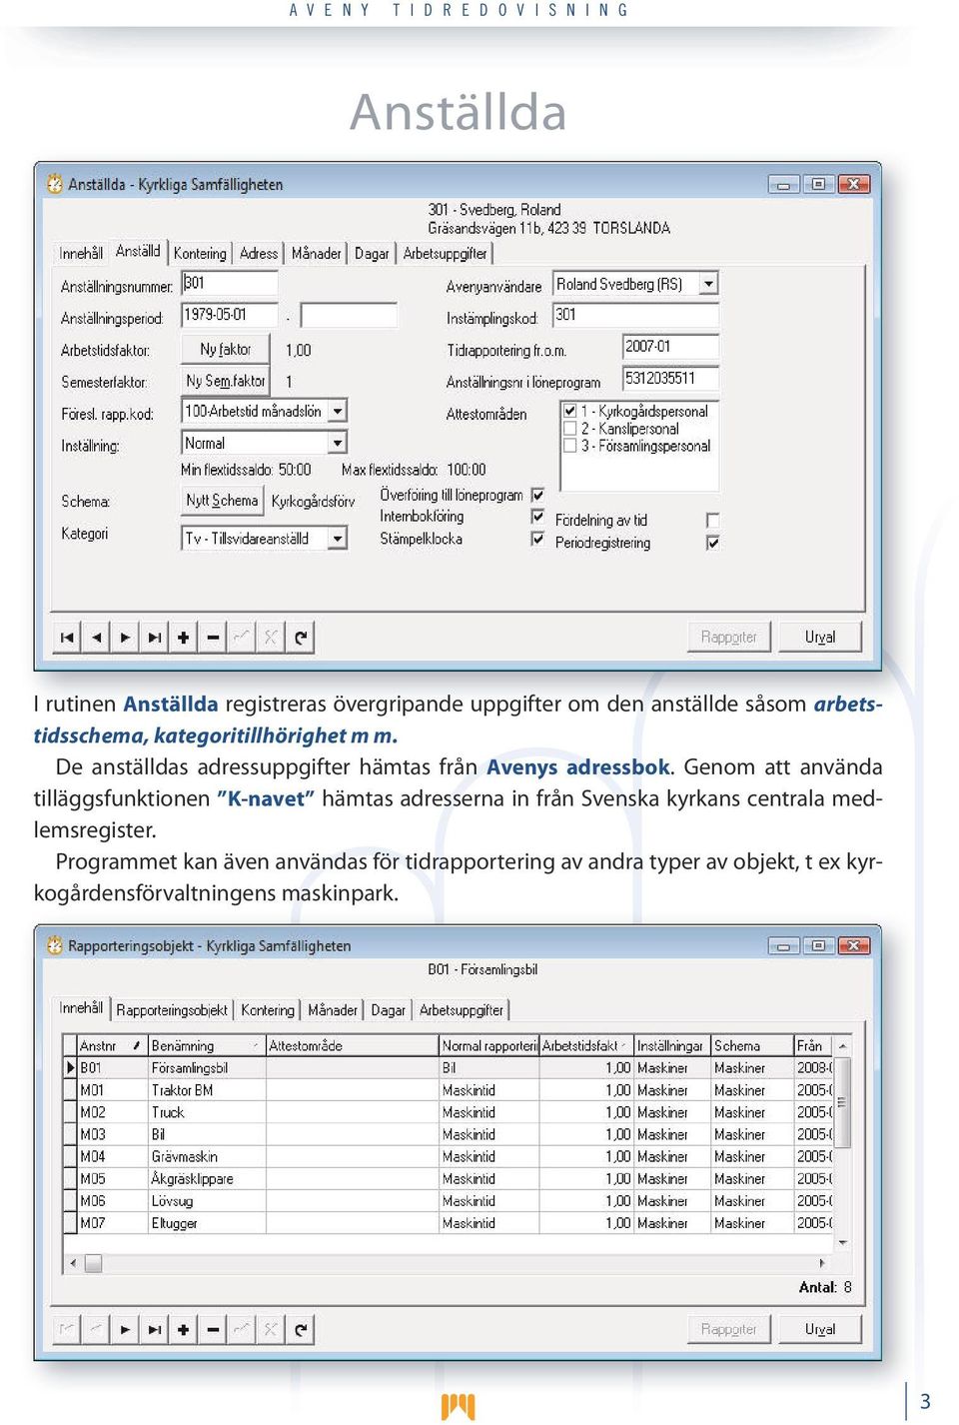Viewport: 959px width, 1425px height.
Task: Toggle the Stämpelklocka checkbox
Action: click(x=537, y=539)
